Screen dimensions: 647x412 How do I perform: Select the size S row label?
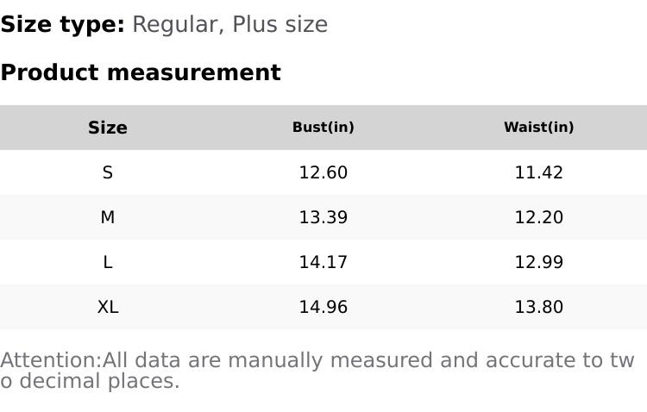coord(108,172)
